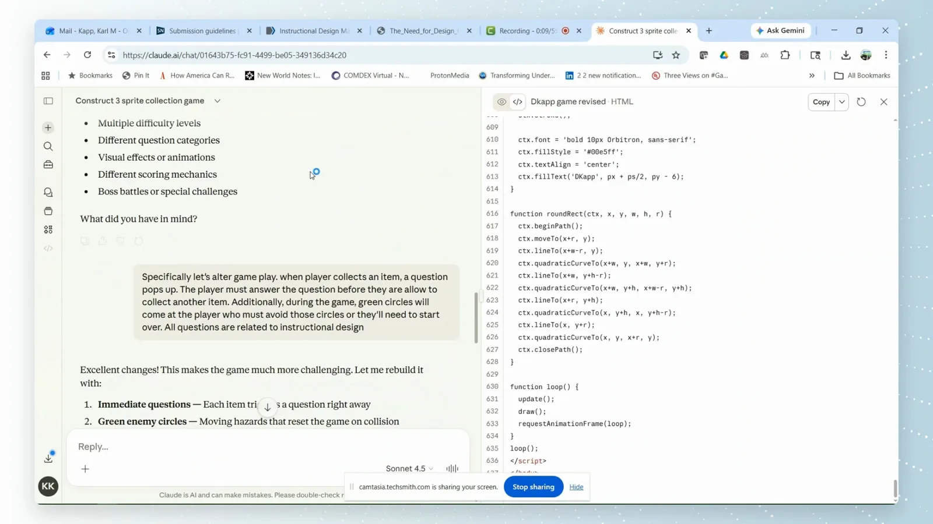Switch to The_Need_for_Design tab
933x524 pixels.
423,31
